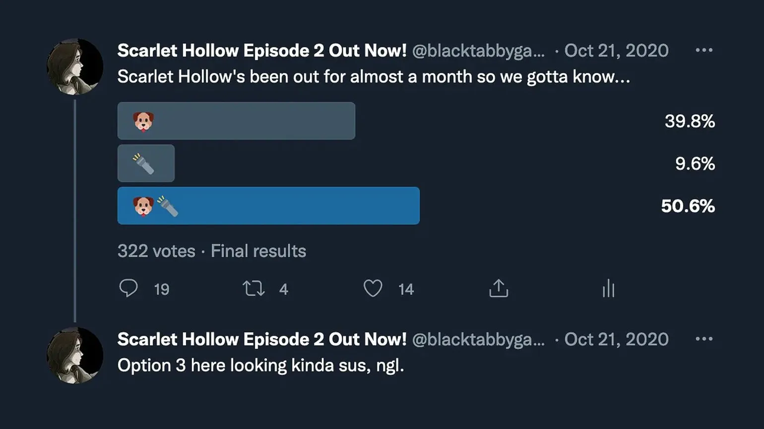This screenshot has width=764, height=429.
Task: Click the @blacktabbyga handle on first tweet
Action: click(x=478, y=51)
